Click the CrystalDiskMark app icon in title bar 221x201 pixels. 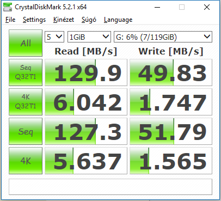coord(8,7)
